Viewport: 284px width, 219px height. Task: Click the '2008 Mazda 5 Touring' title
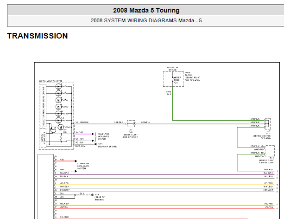pos(146,10)
